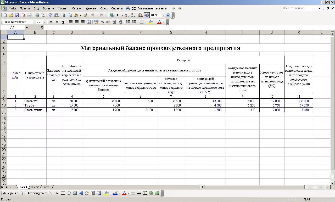Toggle Italic (К) formatting
This screenshot has width=335, height=202.
click(57, 22)
